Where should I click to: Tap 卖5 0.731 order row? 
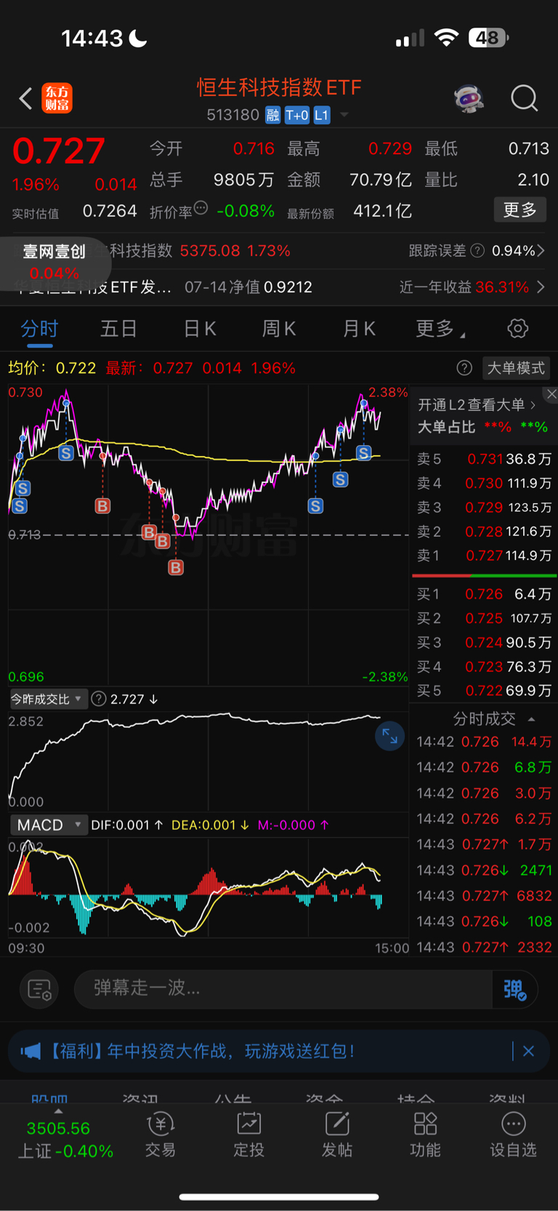point(484,459)
